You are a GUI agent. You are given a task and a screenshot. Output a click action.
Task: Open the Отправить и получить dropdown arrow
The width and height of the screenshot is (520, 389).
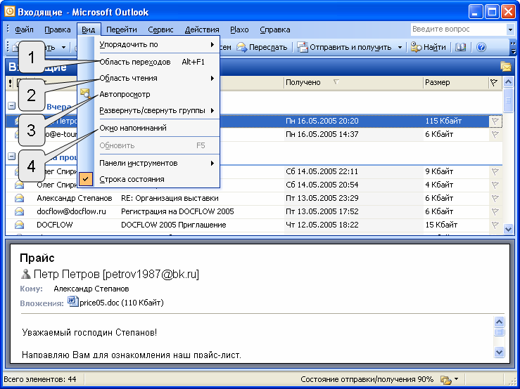click(x=400, y=47)
